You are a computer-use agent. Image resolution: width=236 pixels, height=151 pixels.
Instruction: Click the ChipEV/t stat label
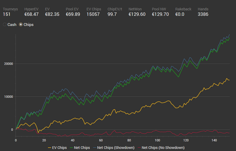[x=115, y=9]
